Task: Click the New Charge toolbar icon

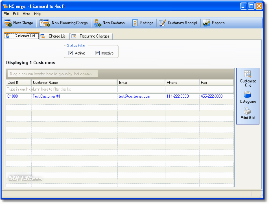Action: point(8,23)
